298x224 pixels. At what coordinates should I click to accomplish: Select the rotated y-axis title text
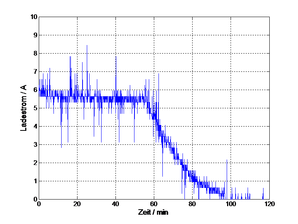coord(24,108)
